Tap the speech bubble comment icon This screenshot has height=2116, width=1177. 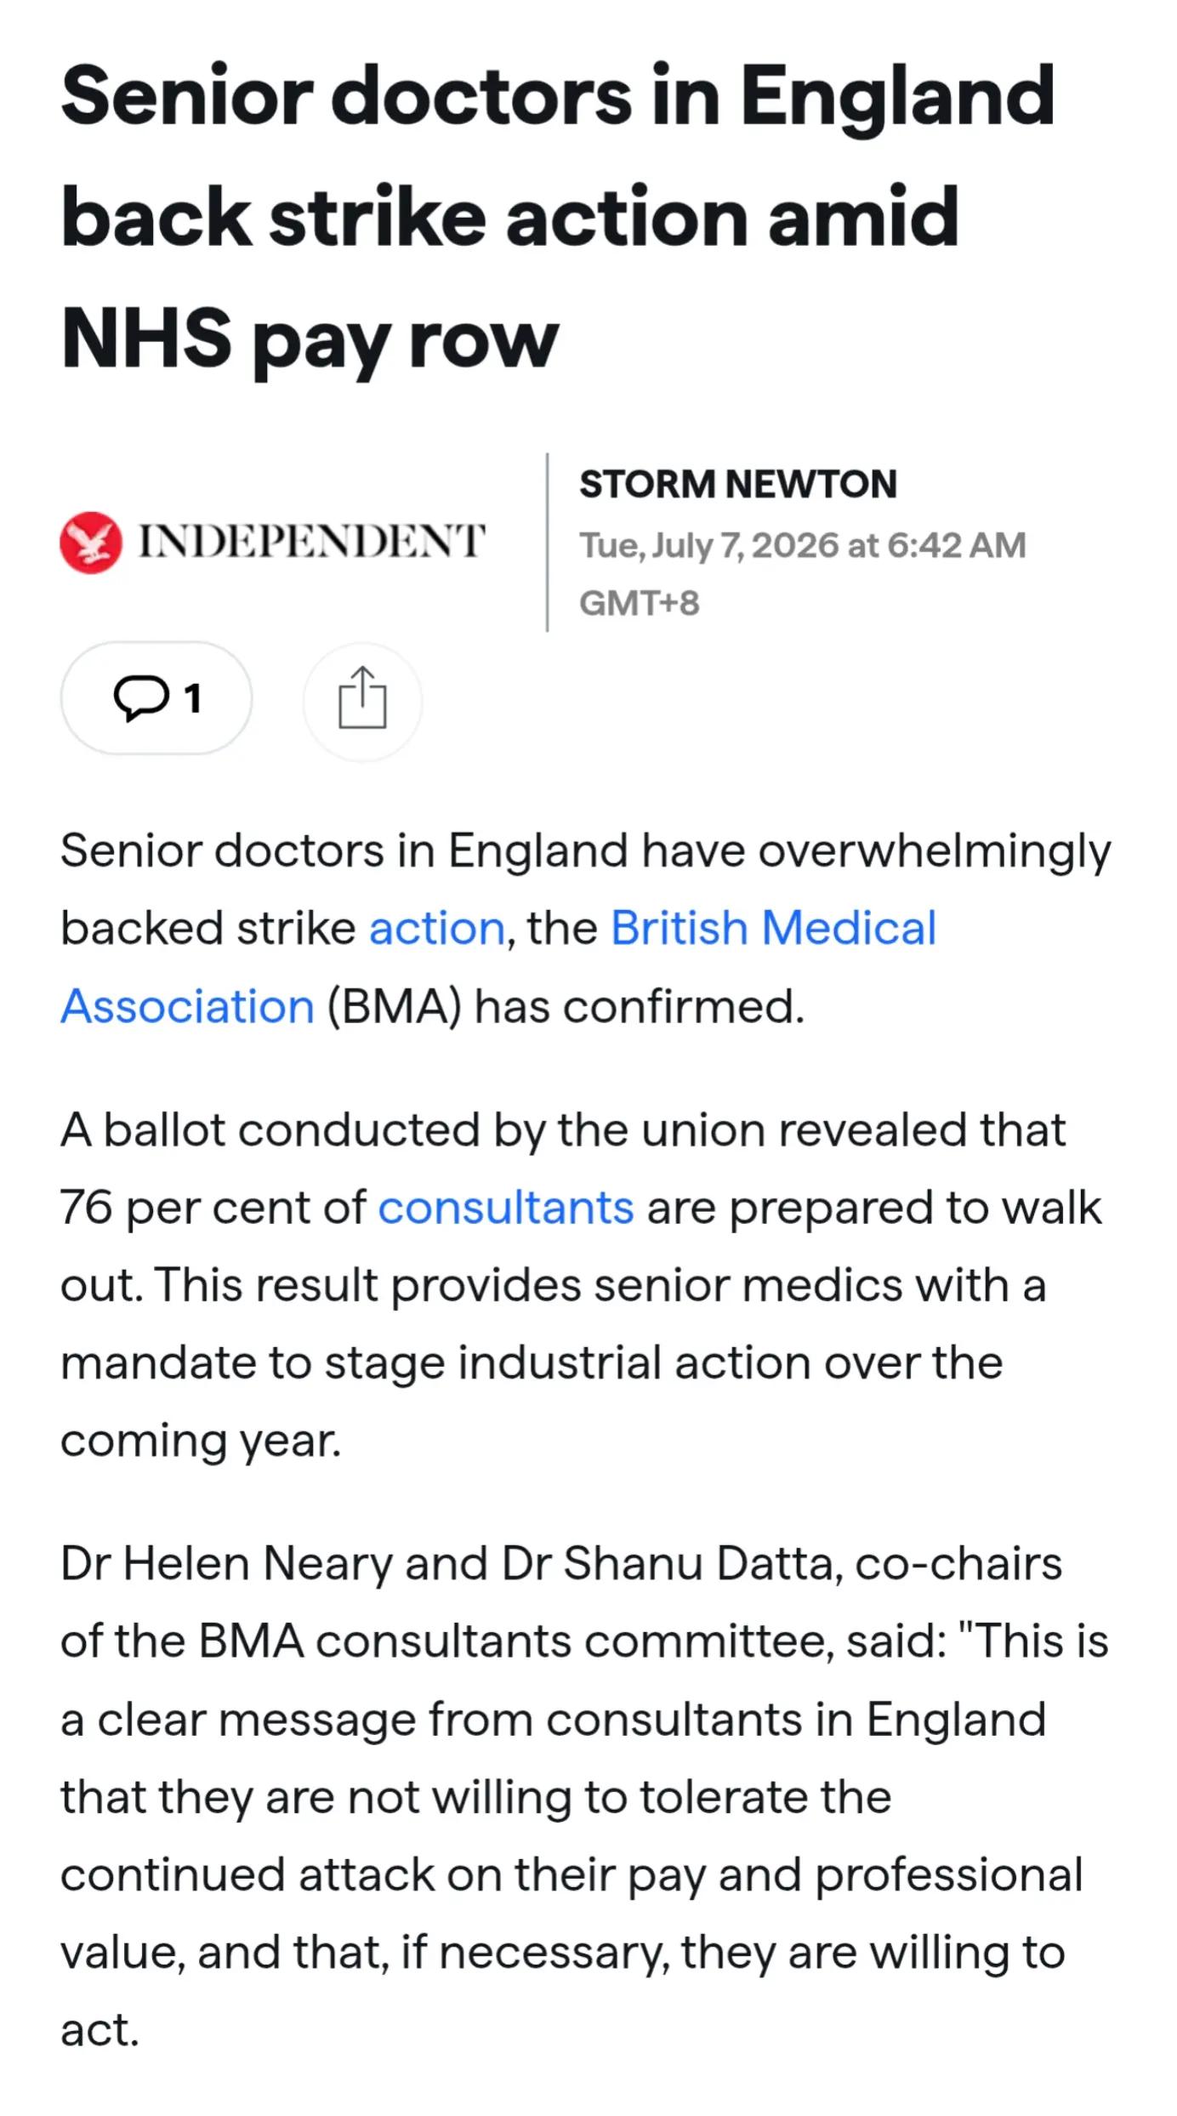coord(140,699)
